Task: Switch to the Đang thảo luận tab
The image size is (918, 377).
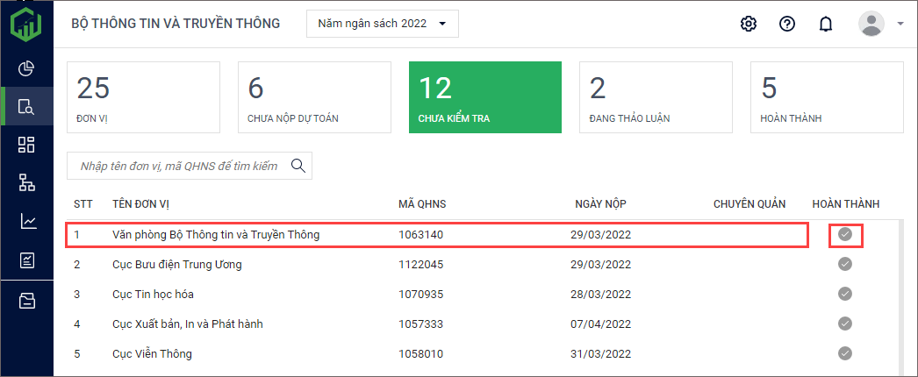Action: coord(655,97)
